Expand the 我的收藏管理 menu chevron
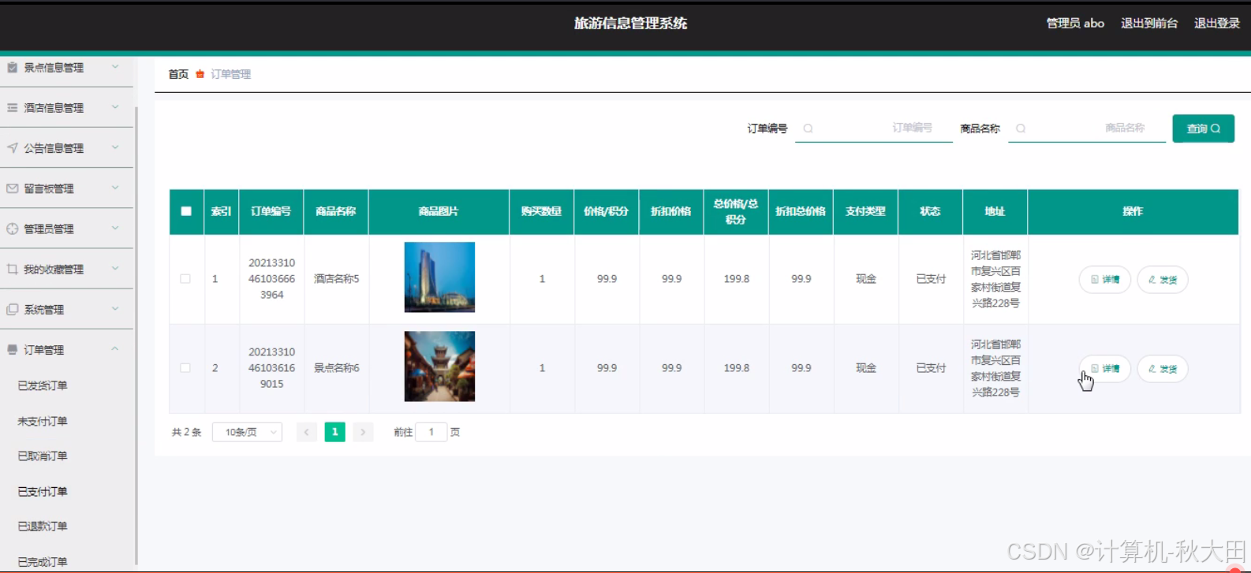Screen dimensions: 1251x573 (115, 269)
